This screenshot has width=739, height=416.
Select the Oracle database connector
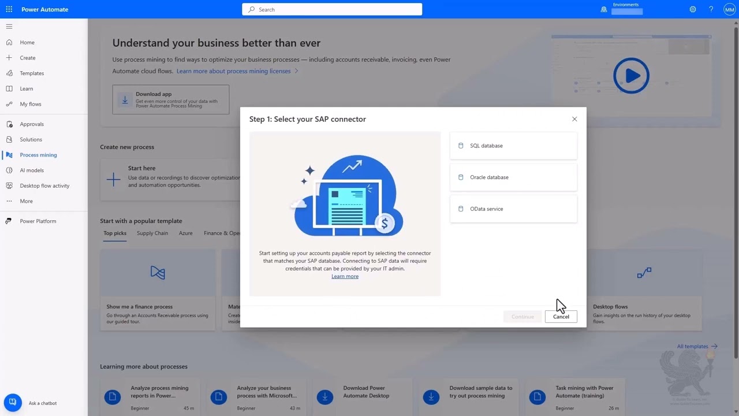[x=513, y=177]
